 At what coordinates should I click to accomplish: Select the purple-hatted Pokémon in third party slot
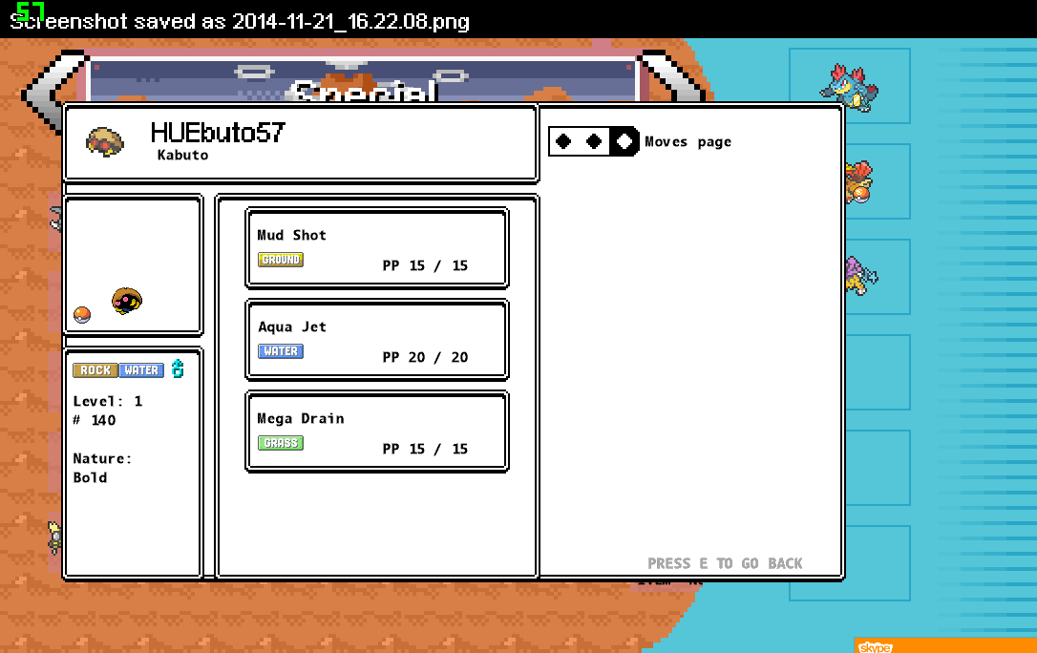click(x=861, y=276)
